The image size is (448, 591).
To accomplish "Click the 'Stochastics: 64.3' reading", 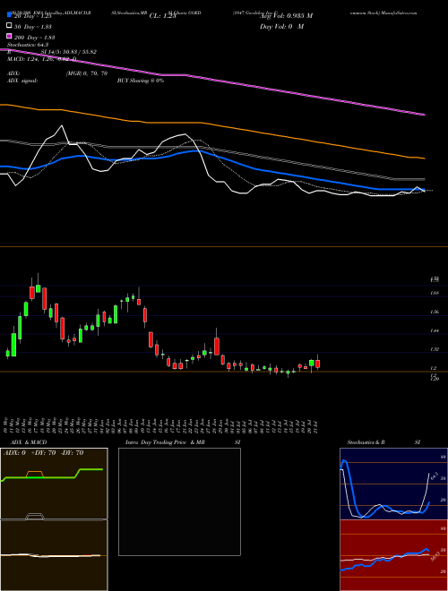I will [28, 45].
